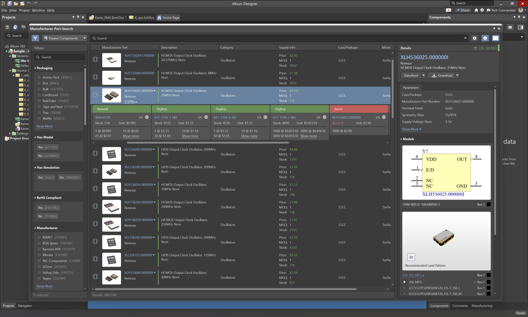This screenshot has width=528, height=317.
Task: Click the globe icon in Newark supplier card
Action: click(x=147, y=117)
